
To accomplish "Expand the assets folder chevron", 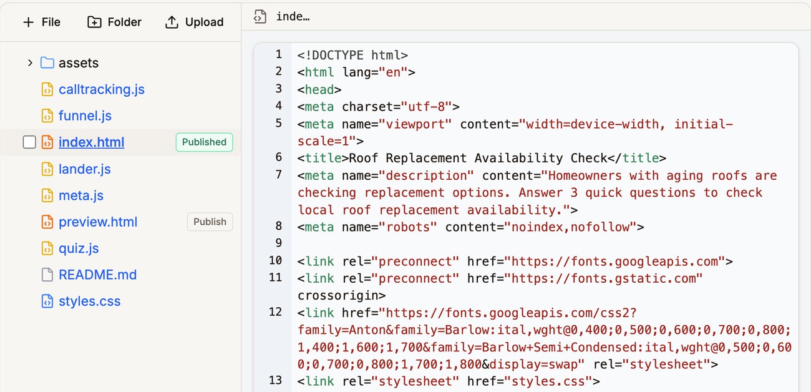I will (x=29, y=63).
